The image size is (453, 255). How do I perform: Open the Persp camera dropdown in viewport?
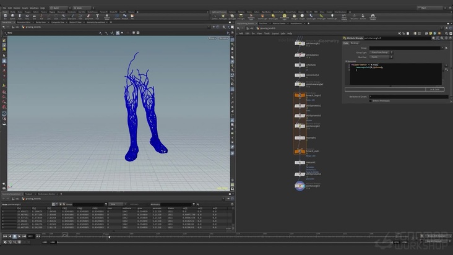pos(212,38)
